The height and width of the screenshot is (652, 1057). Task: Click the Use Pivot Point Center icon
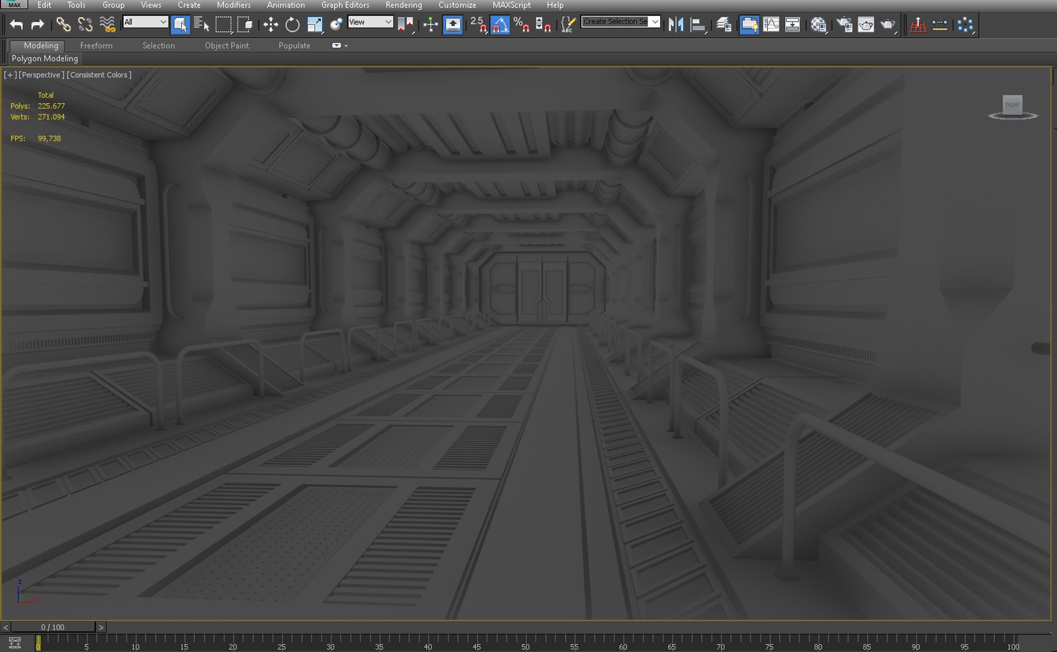tap(405, 25)
